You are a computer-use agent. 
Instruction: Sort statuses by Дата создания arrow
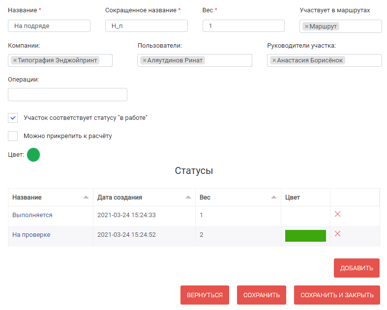click(x=188, y=197)
